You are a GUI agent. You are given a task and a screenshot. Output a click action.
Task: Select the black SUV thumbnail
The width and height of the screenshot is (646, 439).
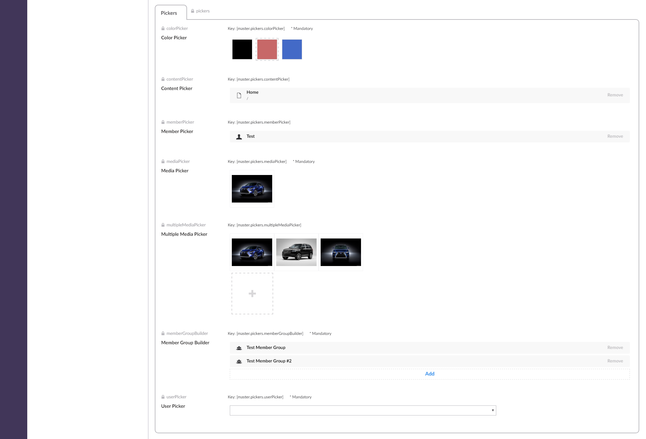[x=296, y=252]
